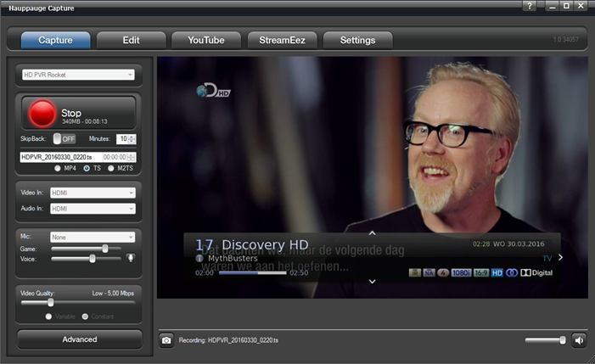595x364 pixels.
Task: Select the TS format radio button
Action: point(87,168)
